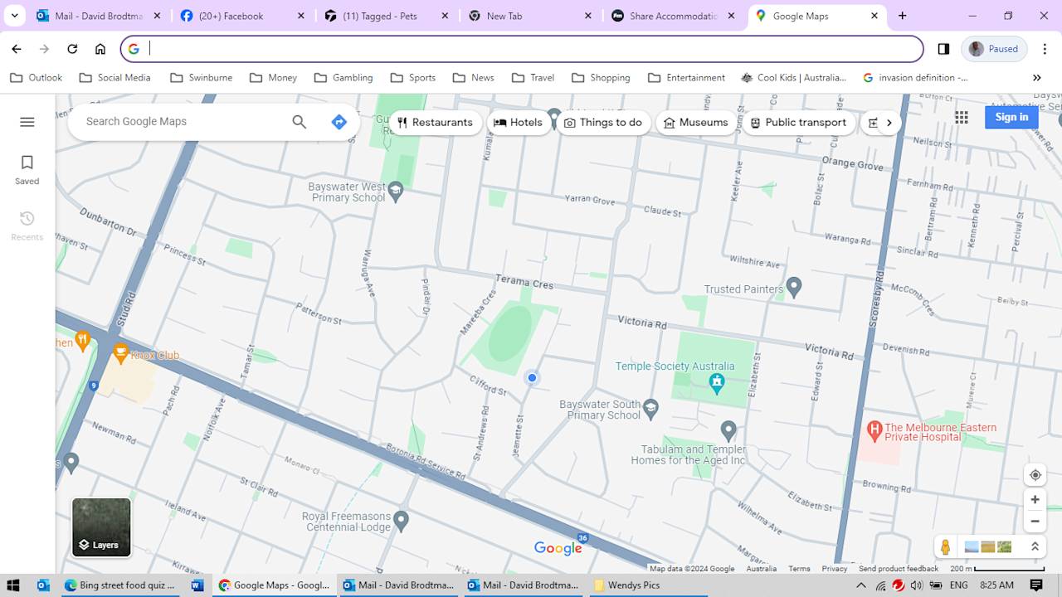Show your location on the map
The image size is (1062, 597).
(x=1035, y=475)
